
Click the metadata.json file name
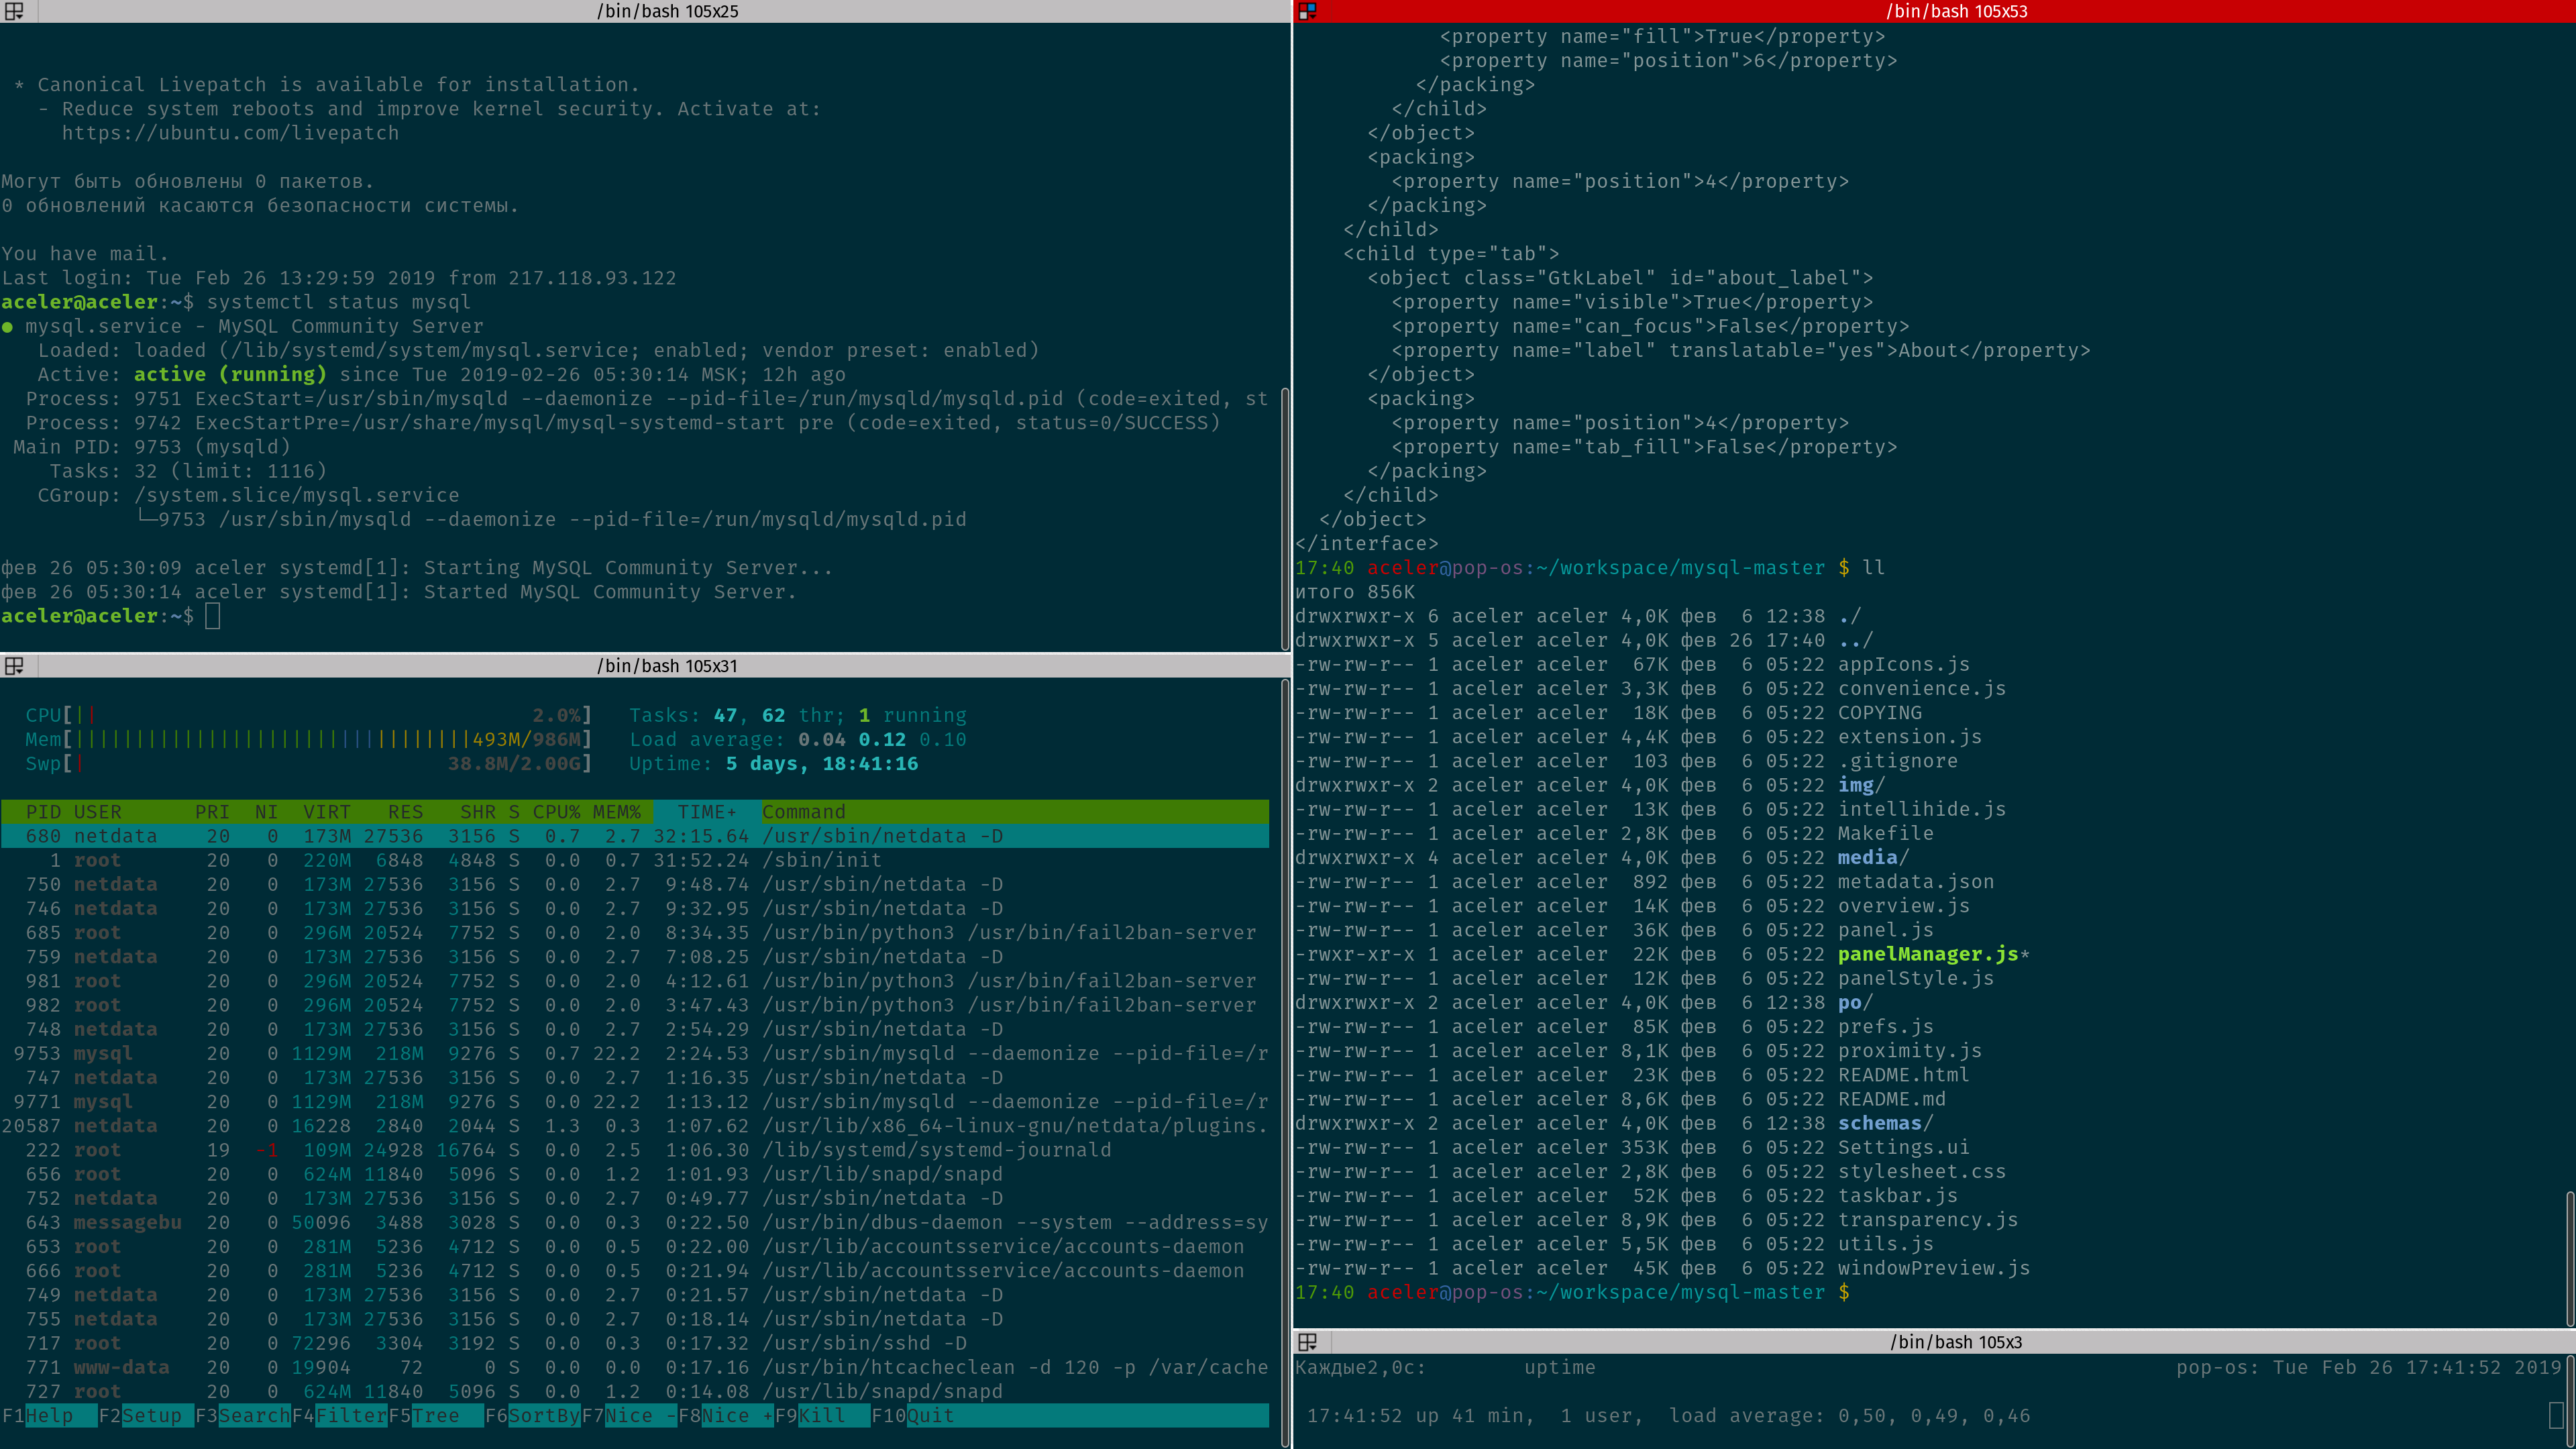coord(1915,882)
